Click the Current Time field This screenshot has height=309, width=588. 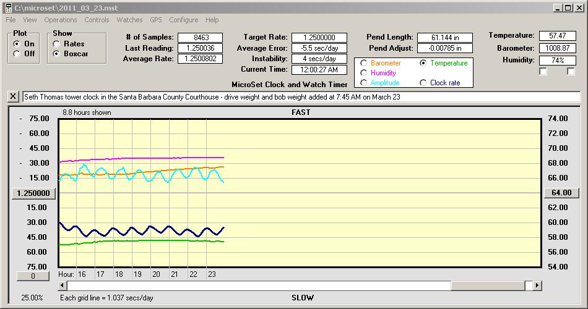319,69
